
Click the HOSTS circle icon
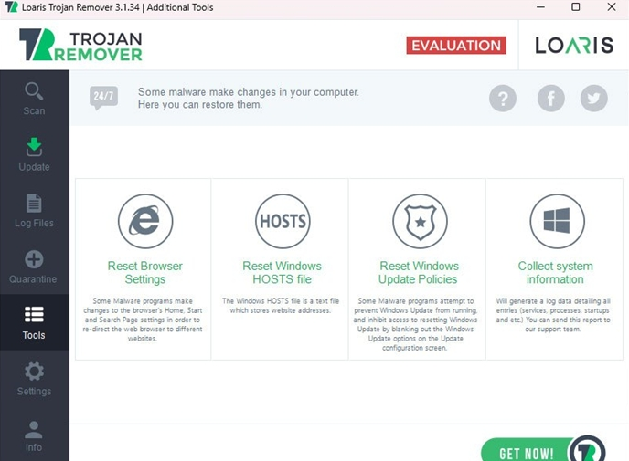coord(283,221)
